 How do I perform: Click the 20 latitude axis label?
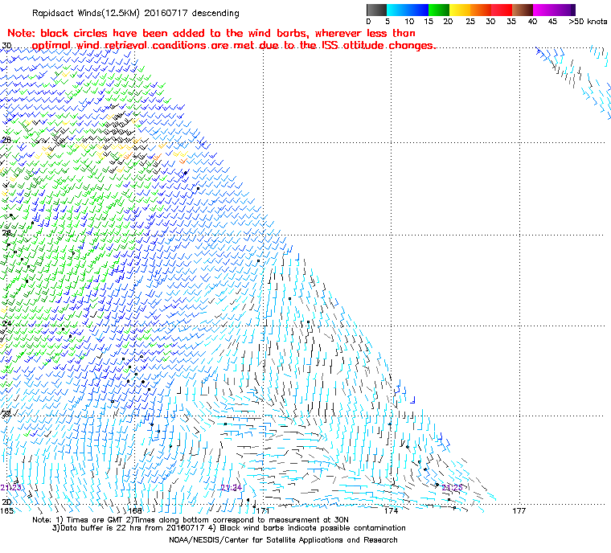pyautogui.click(x=6, y=502)
